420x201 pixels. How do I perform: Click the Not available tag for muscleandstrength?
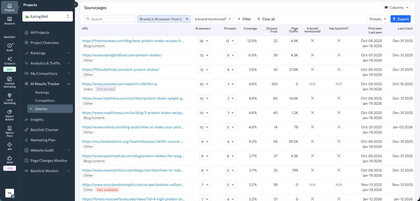pos(107,190)
